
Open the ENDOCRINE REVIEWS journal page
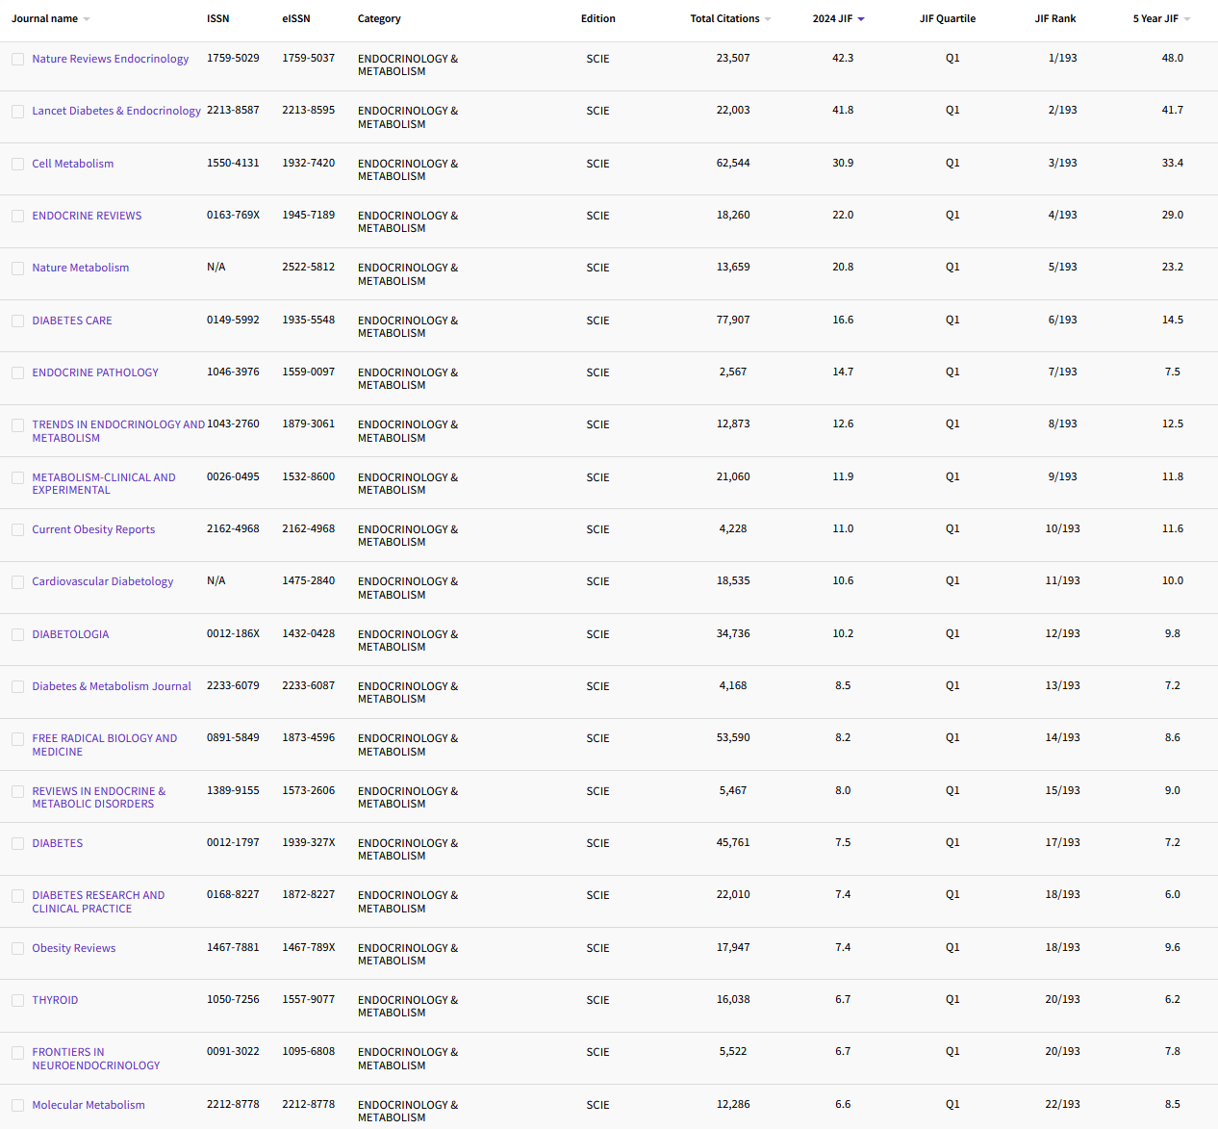tap(87, 216)
